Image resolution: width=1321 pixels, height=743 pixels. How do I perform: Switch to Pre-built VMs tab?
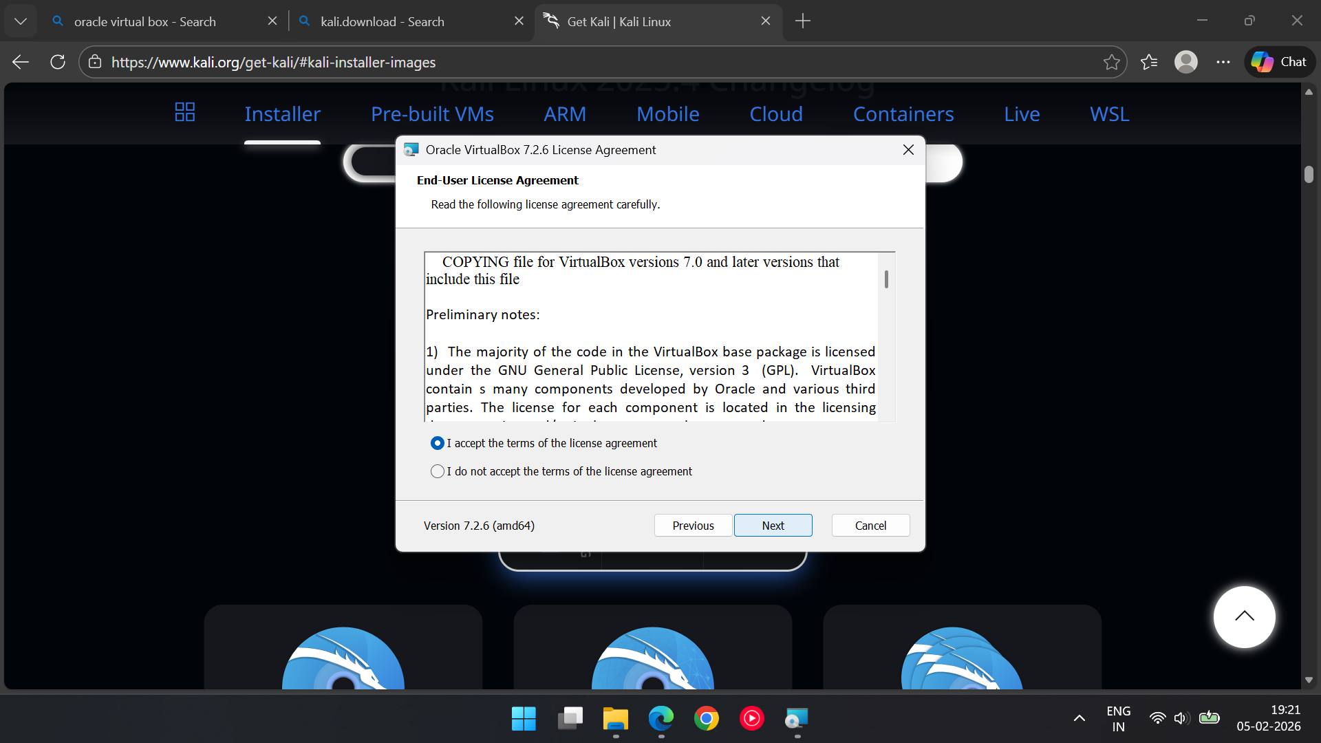point(432,114)
